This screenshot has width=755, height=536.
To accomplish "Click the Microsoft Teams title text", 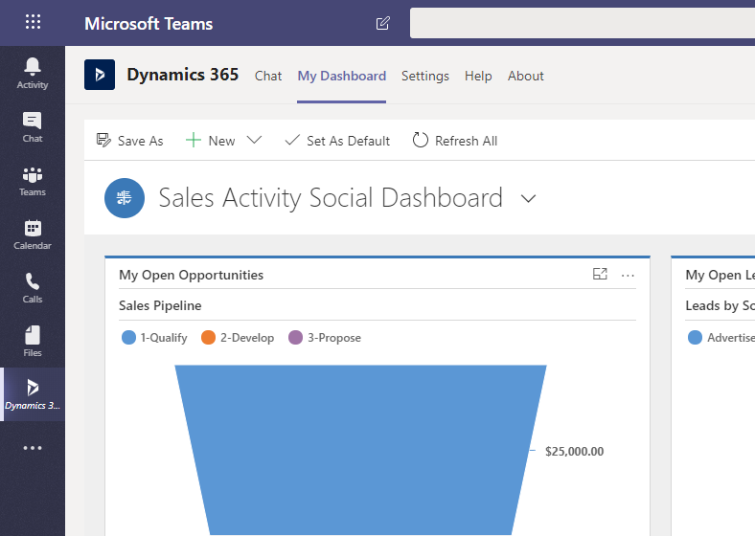I will 149,24.
